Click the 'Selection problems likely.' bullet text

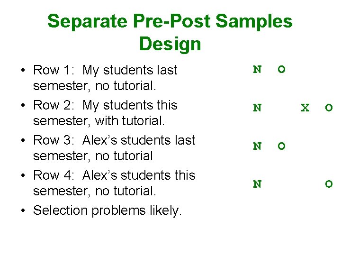coord(108,211)
